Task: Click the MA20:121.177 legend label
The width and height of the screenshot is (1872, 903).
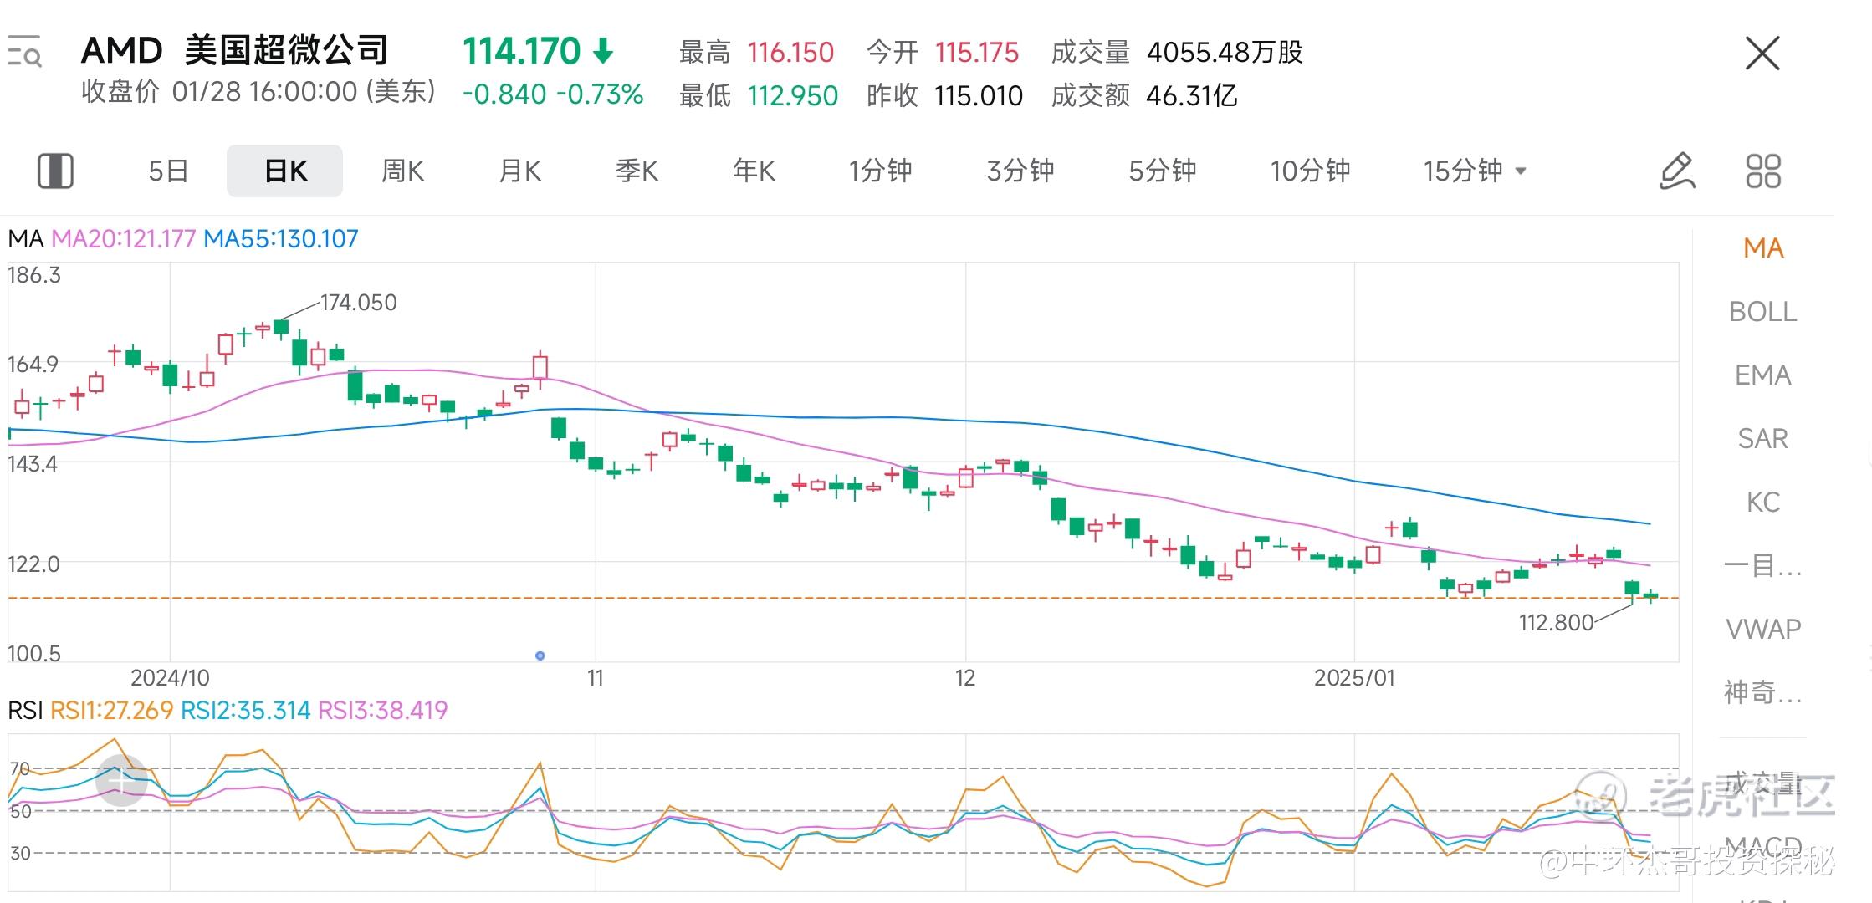Action: [x=123, y=239]
